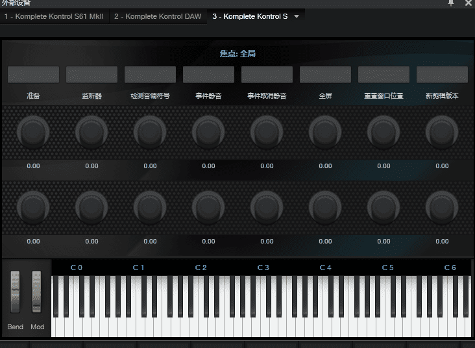Click the lower-row knob in the 全屏 column
The image size is (475, 348).
(x=325, y=207)
